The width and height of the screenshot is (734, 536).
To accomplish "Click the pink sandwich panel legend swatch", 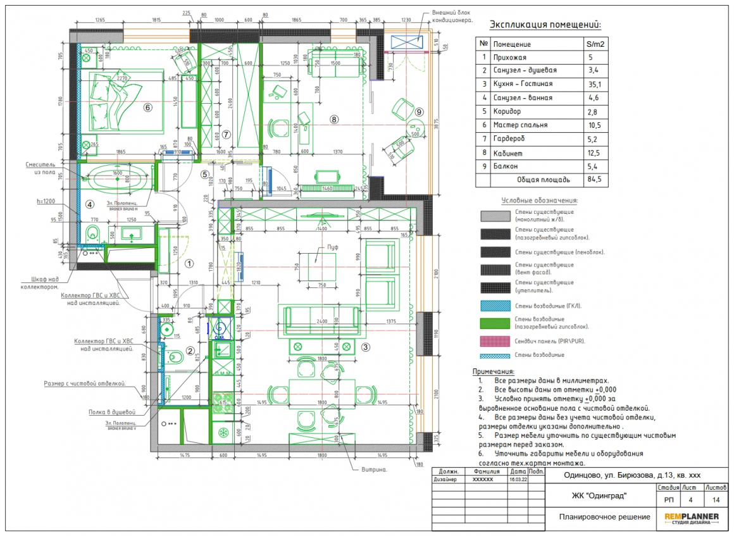I will point(495,341).
